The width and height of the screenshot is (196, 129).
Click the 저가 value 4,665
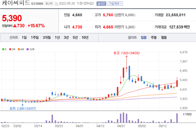point(108,27)
